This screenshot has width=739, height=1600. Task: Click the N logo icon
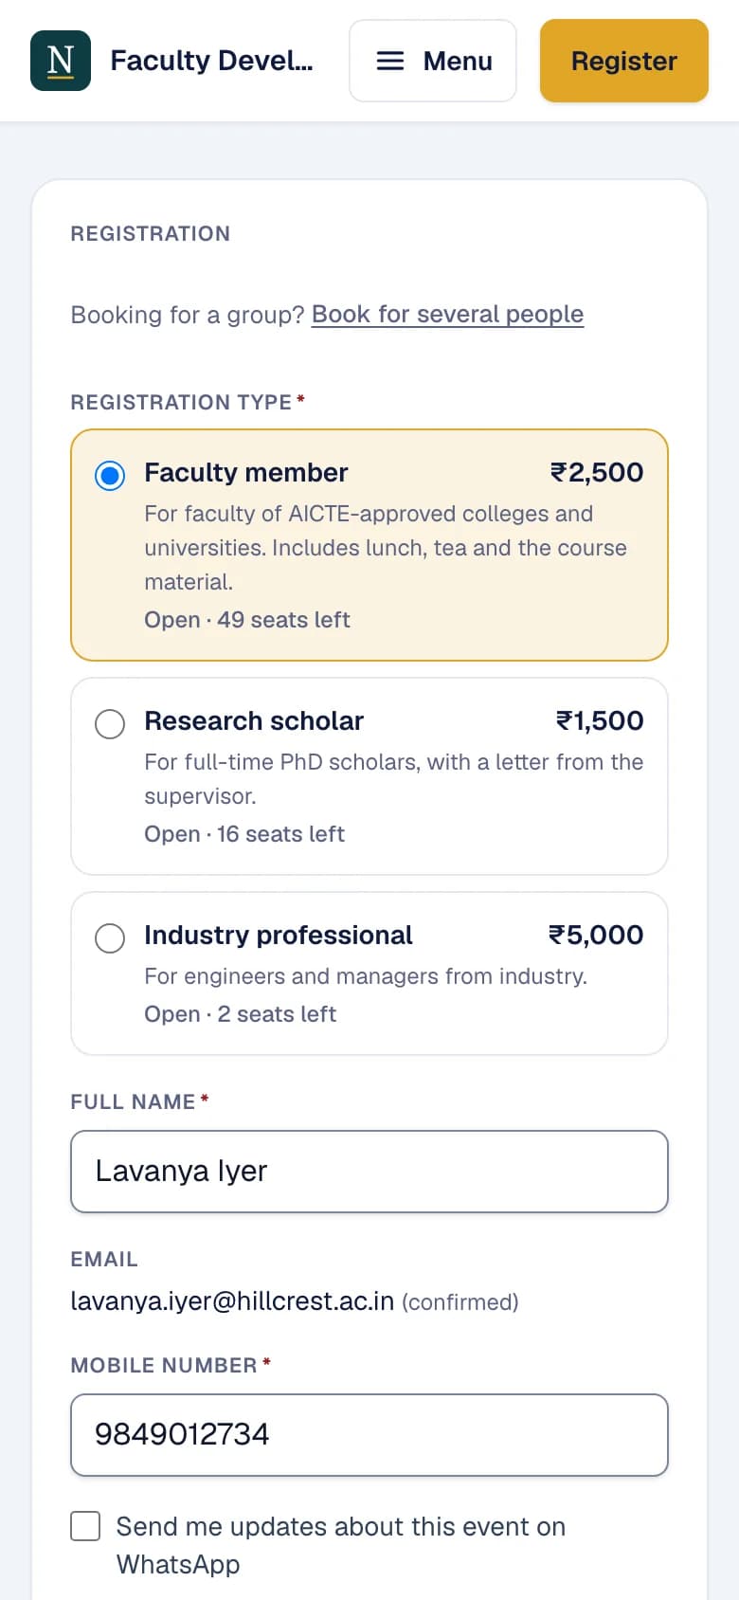coord(61,61)
